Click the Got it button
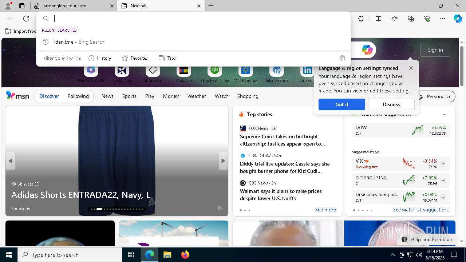The image size is (466, 262). (341, 104)
